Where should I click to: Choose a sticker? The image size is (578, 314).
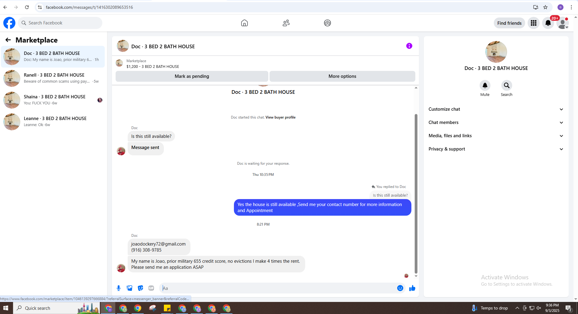pos(140,288)
